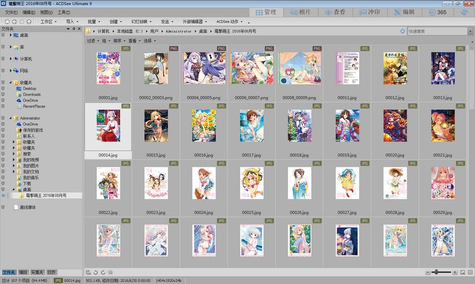Expand the 库 tree node
Screen dimensions: 475x284
[x=11, y=47]
